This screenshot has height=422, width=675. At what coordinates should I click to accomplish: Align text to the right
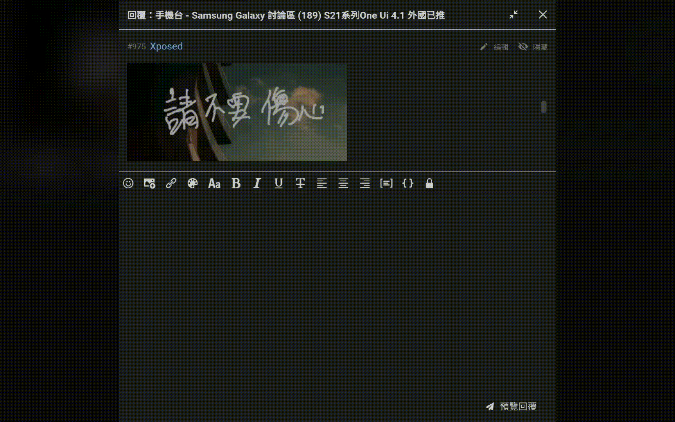pyautogui.click(x=365, y=183)
